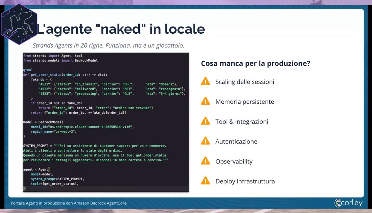This screenshot has height=213, width=372.
Task: Click the warning icon beside Autenticazione
Action: [x=205, y=141]
